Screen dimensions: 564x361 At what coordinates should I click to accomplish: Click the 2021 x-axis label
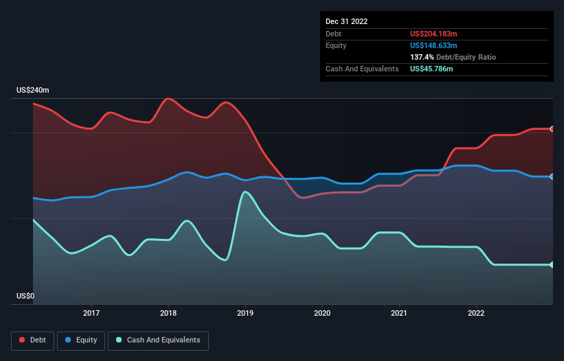tap(399, 313)
